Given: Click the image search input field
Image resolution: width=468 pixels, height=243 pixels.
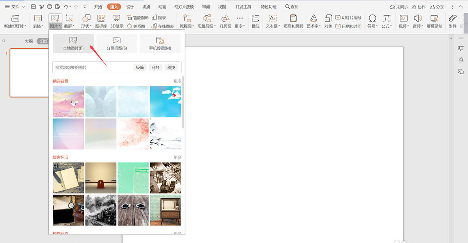Looking at the screenshot, I should coord(93,67).
